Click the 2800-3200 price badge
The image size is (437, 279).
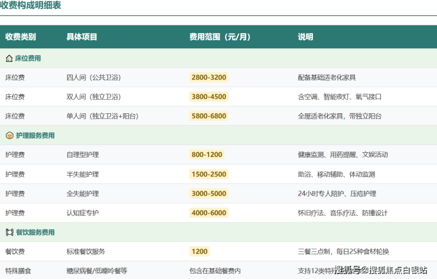tap(208, 77)
